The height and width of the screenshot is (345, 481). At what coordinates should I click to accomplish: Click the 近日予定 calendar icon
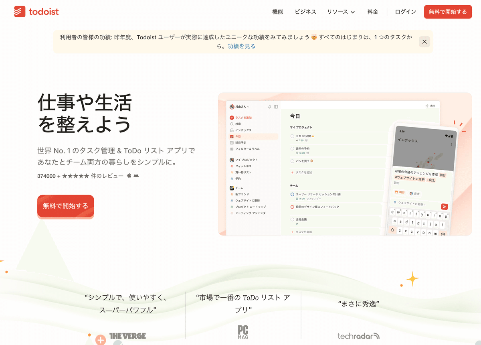pyautogui.click(x=232, y=143)
